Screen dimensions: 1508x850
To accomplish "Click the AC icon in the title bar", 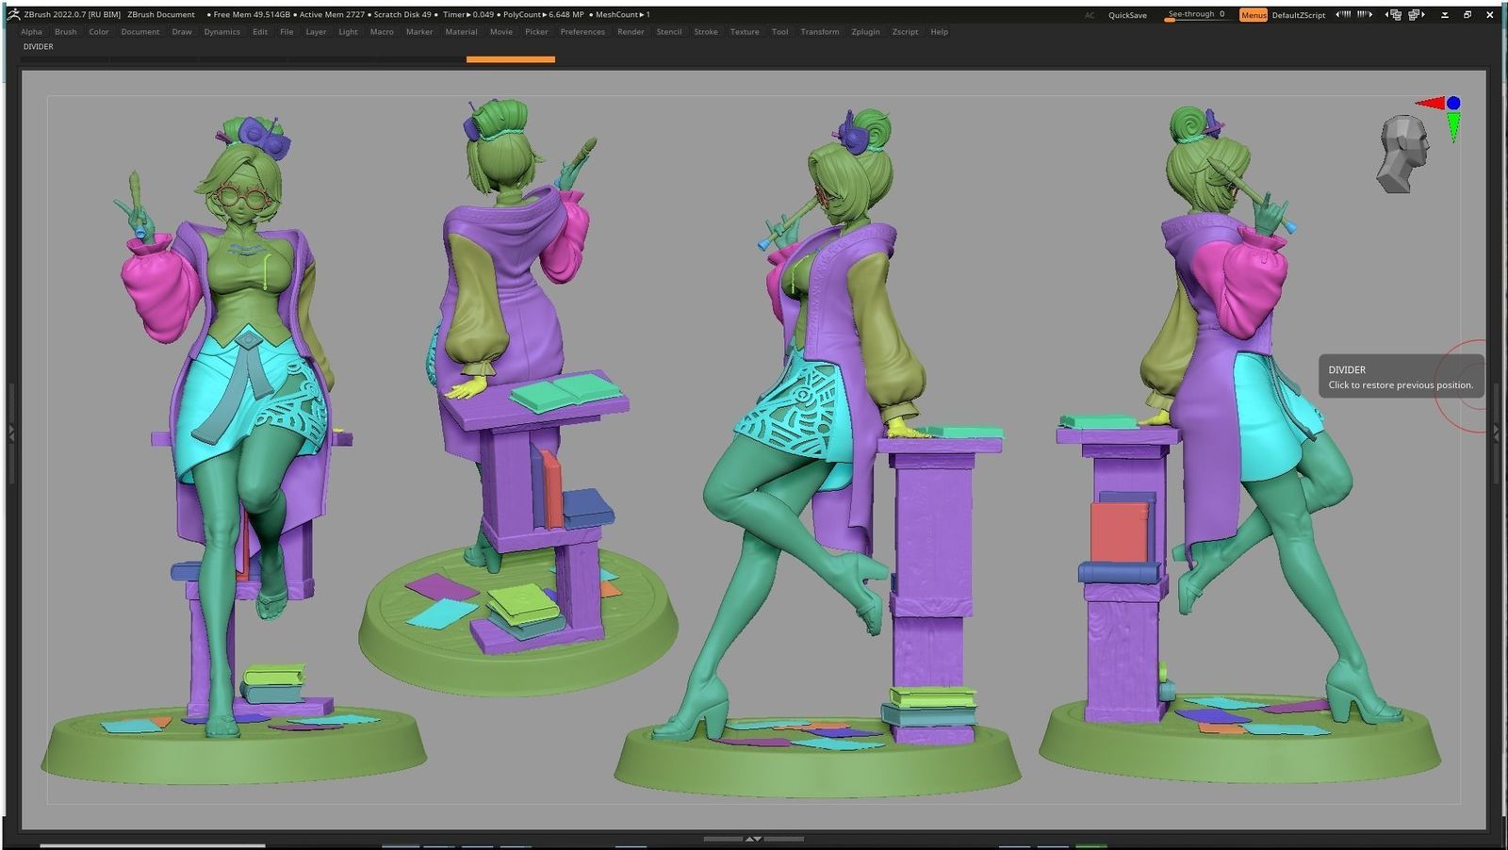I will tap(1090, 16).
